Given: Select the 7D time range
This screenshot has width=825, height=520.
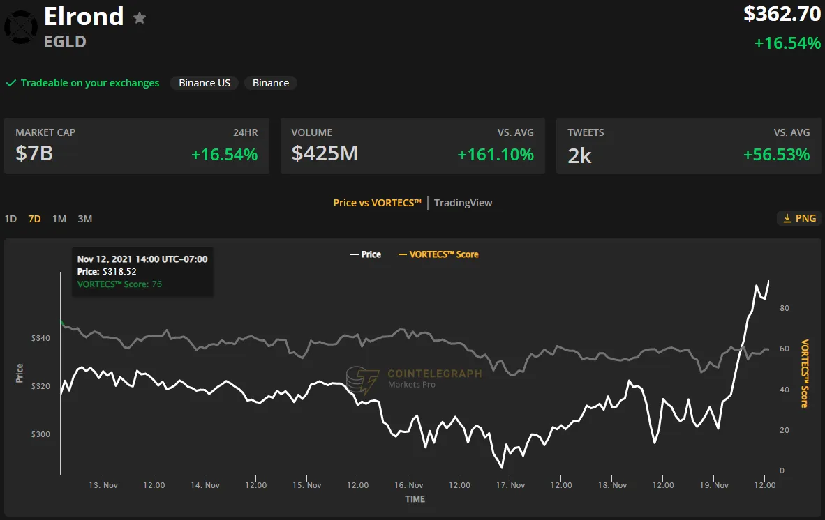Looking at the screenshot, I should tap(35, 219).
